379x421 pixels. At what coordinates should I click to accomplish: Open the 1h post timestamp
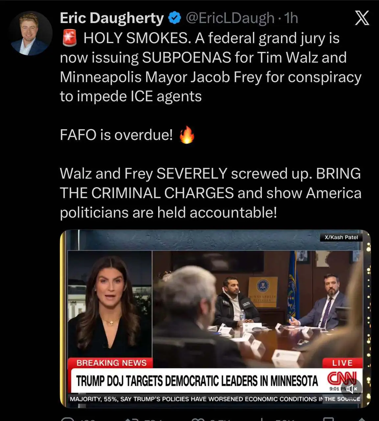(291, 18)
